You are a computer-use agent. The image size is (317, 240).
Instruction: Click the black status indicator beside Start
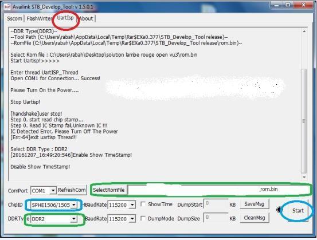[x=280, y=210]
